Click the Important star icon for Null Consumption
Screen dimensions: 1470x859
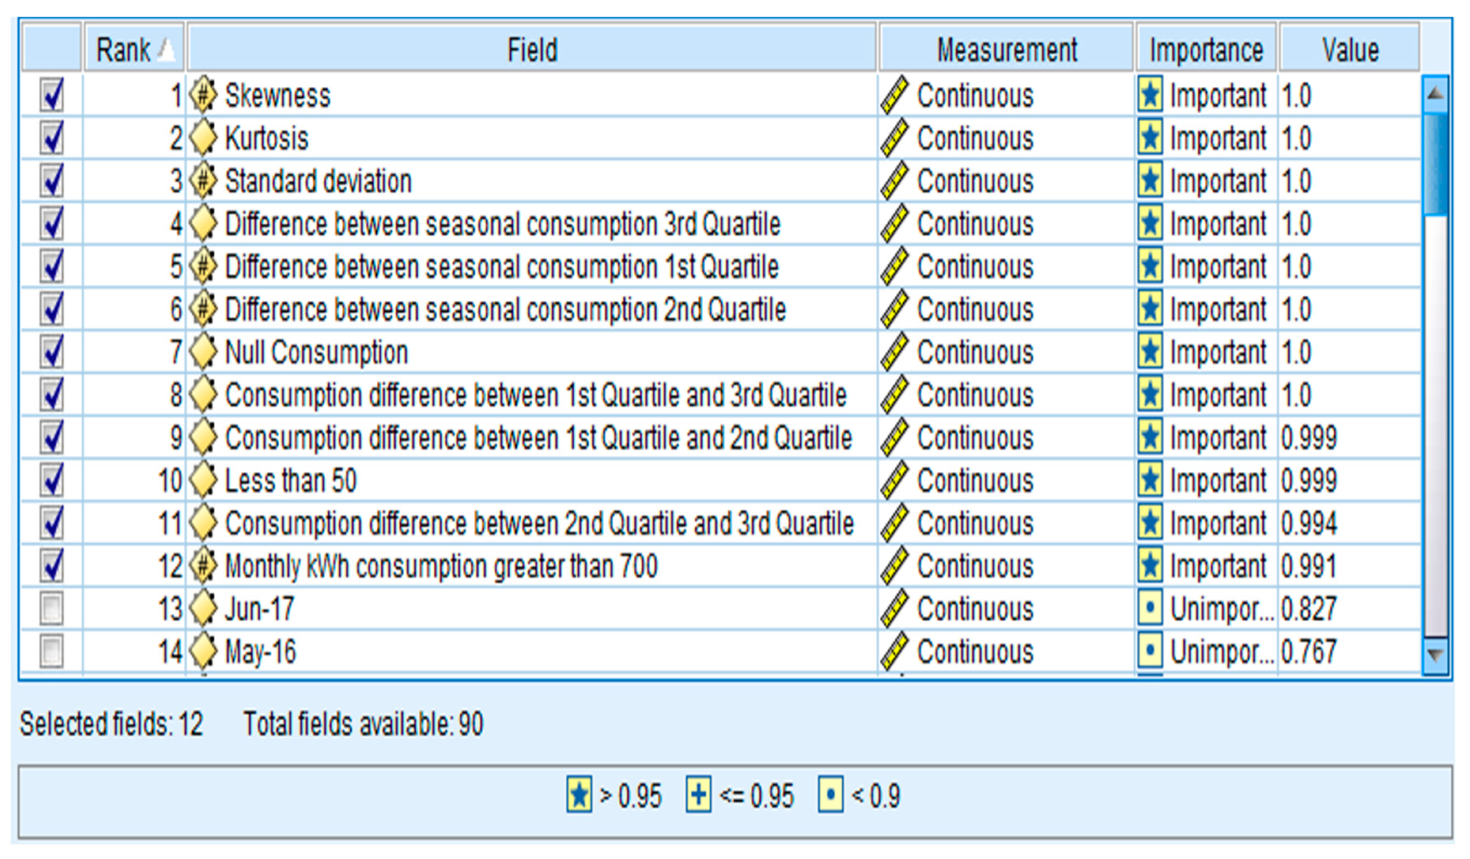[x=1150, y=352]
